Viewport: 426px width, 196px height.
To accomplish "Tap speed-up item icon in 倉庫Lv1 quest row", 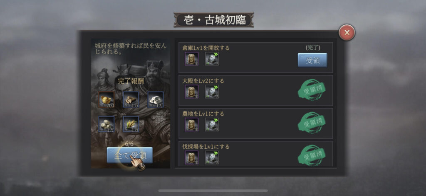I will [x=212, y=59].
